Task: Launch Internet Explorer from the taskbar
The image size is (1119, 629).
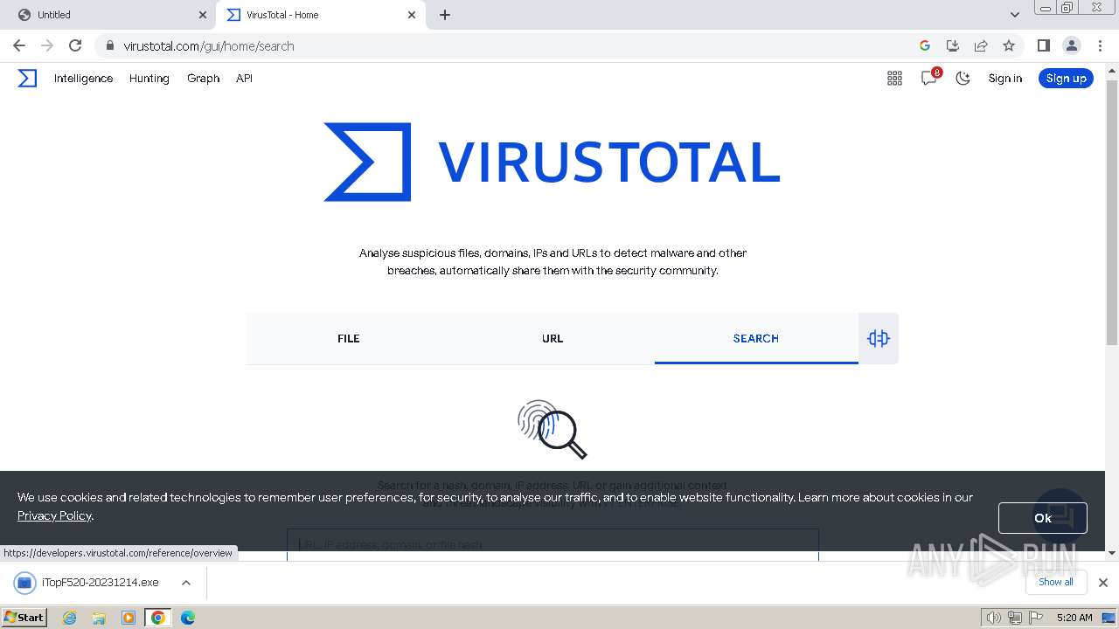Action: click(69, 618)
